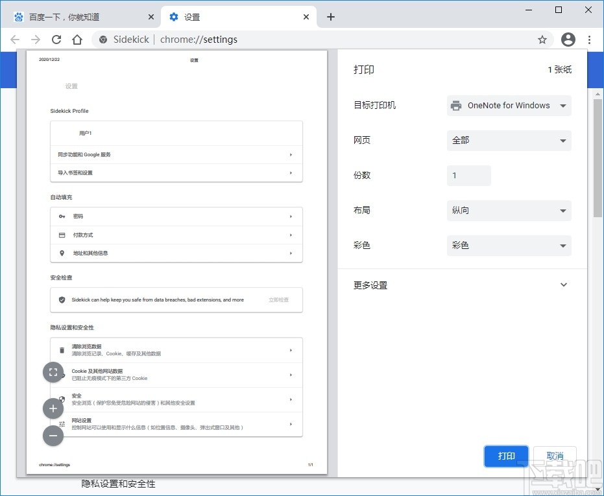Zoom out of the print preview with minus button
The width and height of the screenshot is (604, 496).
53,436
